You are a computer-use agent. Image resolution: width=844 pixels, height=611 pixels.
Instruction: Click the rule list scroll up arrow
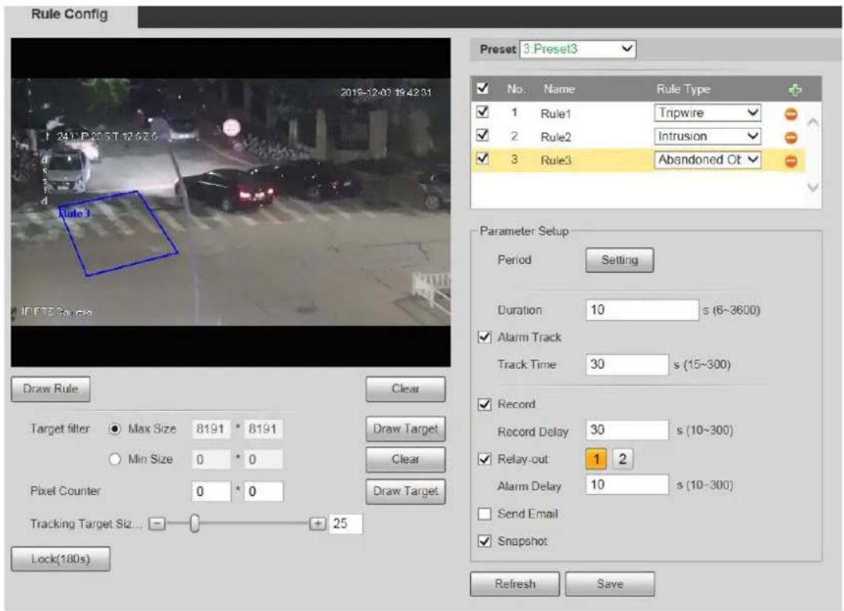(813, 123)
